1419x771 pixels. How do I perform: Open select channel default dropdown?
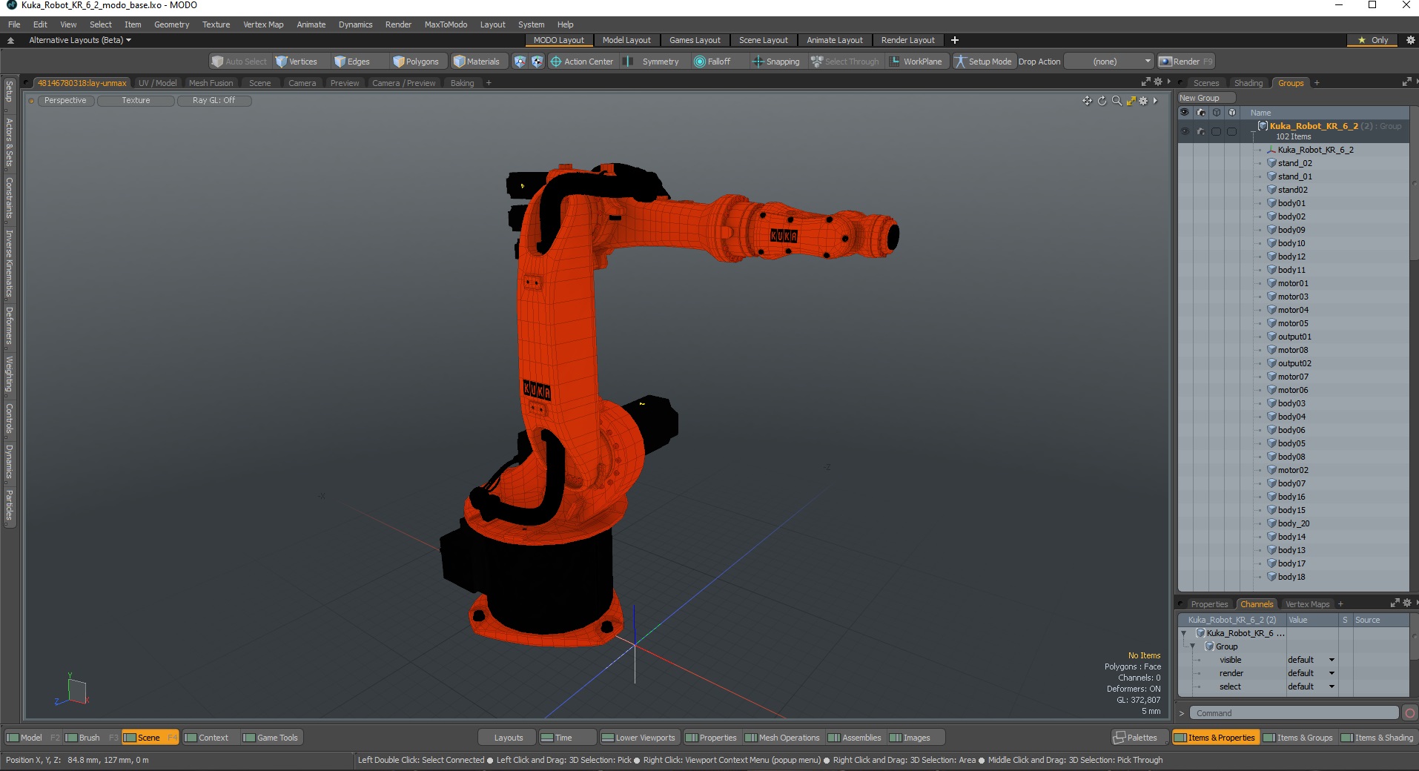point(1311,686)
